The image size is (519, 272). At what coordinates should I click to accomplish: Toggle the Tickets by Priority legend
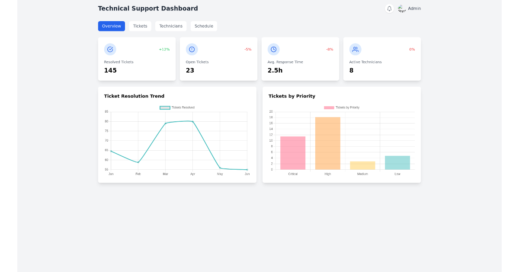[342, 108]
